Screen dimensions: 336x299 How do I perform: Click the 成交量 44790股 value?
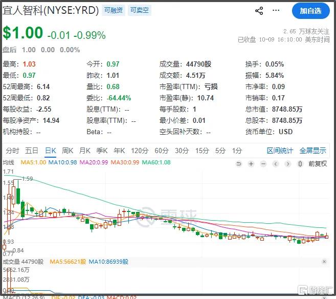click(x=198, y=64)
